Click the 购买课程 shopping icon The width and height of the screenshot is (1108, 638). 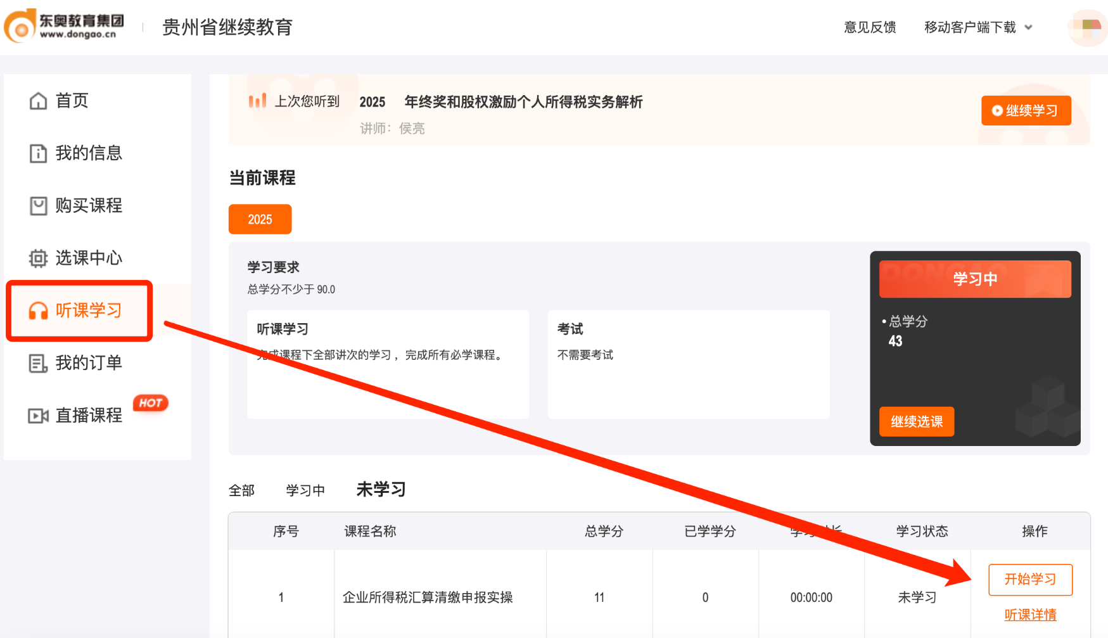(x=38, y=205)
